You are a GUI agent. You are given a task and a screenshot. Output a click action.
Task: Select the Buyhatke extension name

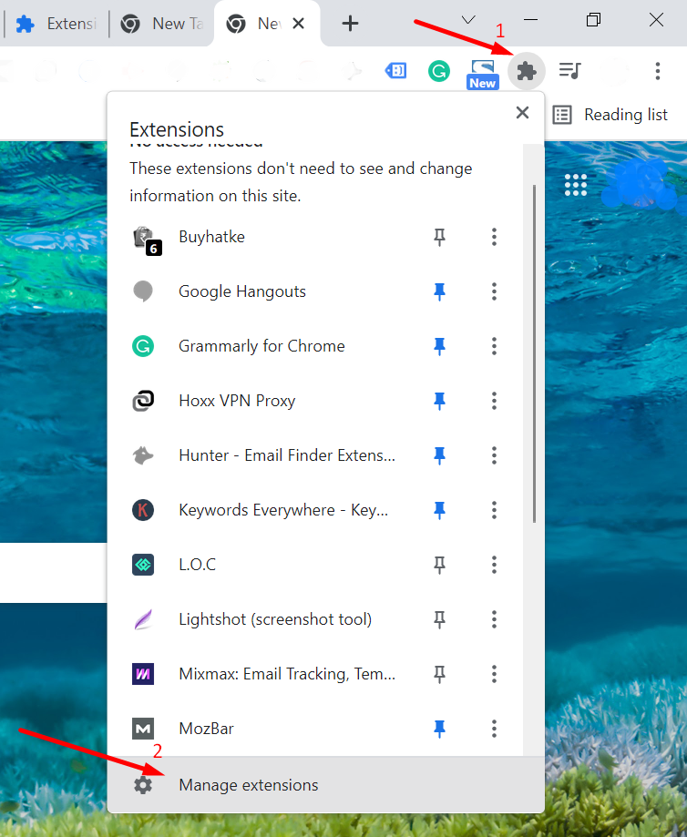211,237
